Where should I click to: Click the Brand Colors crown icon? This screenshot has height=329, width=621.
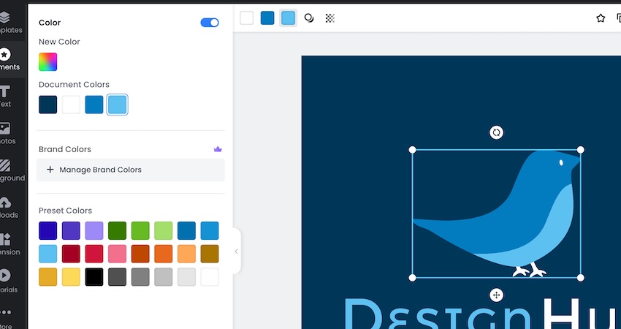(218, 149)
